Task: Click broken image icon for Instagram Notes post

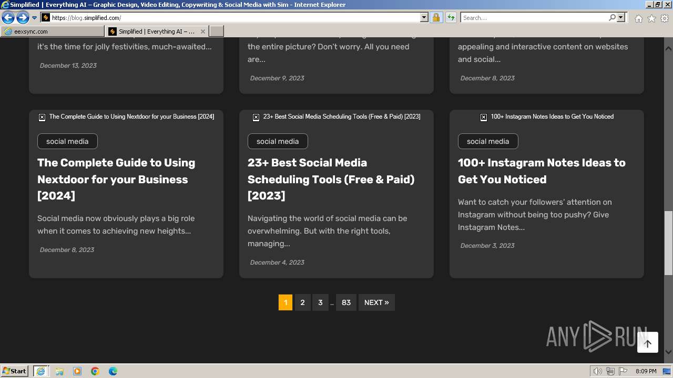Action: click(x=484, y=117)
